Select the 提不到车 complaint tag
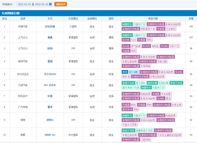197x143 pixels. pyautogui.click(x=141, y=83)
